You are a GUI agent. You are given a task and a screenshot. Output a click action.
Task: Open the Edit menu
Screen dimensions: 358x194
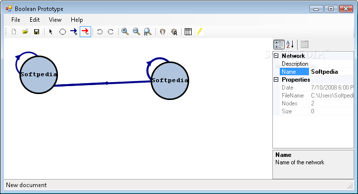[x=35, y=20]
